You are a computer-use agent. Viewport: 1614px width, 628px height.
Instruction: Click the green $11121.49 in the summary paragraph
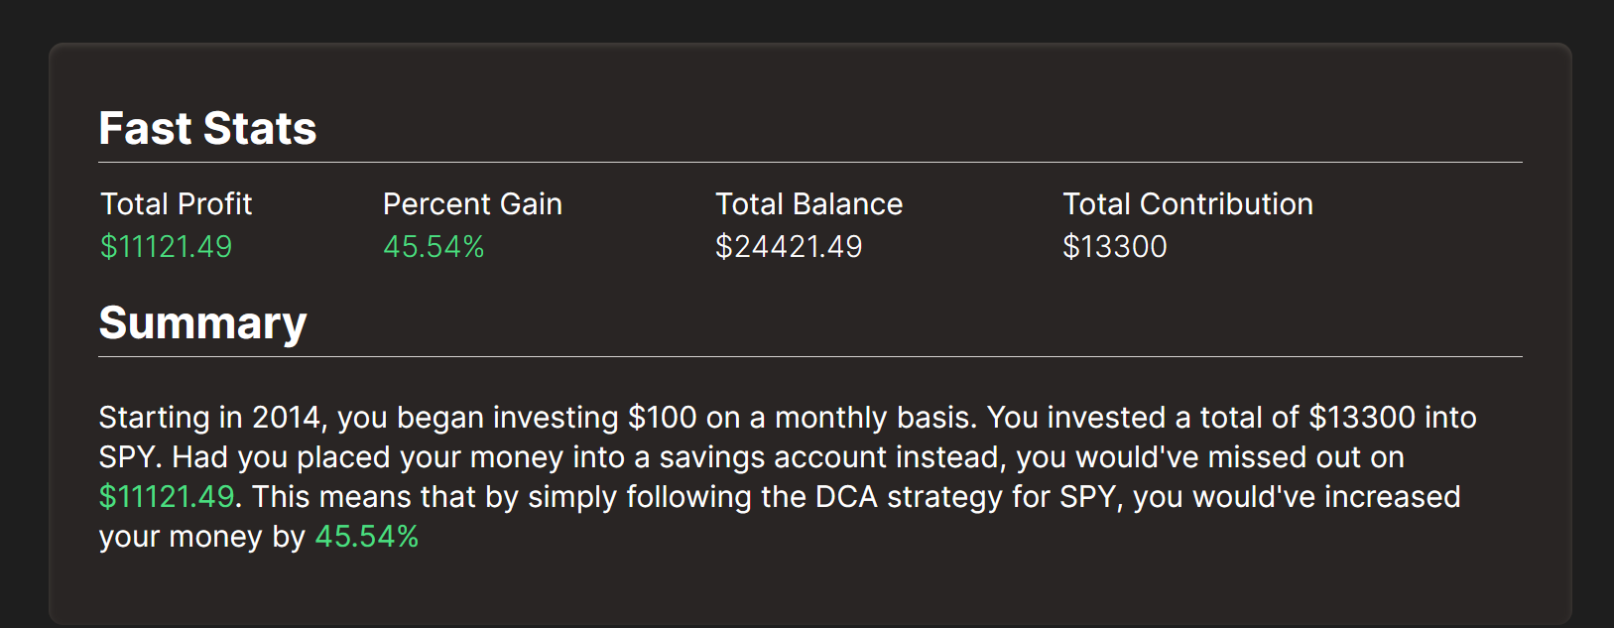tap(167, 497)
